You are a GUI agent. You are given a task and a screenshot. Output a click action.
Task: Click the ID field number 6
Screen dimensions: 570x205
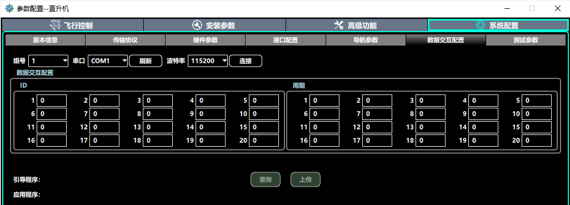(52, 114)
